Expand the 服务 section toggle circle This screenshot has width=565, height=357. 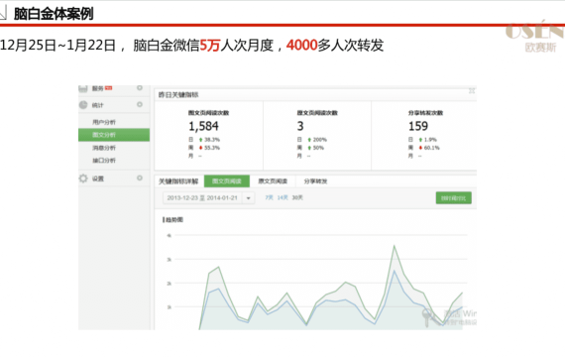click(x=140, y=88)
